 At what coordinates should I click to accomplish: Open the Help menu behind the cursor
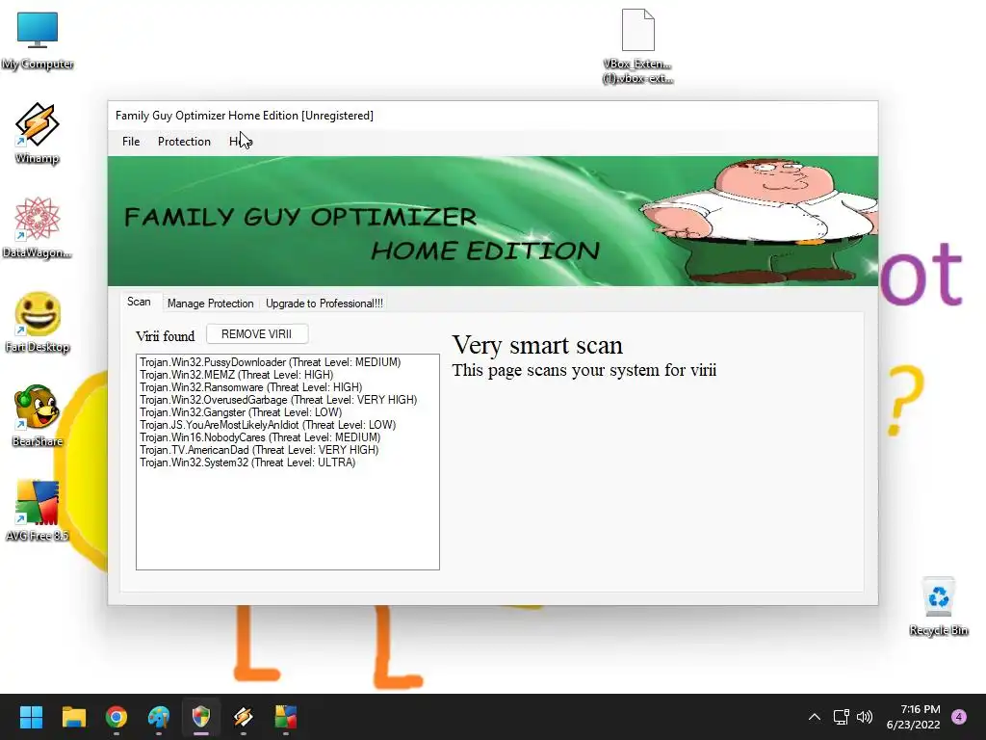point(241,142)
